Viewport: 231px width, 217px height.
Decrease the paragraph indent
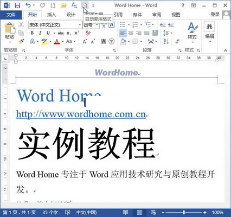(163, 24)
